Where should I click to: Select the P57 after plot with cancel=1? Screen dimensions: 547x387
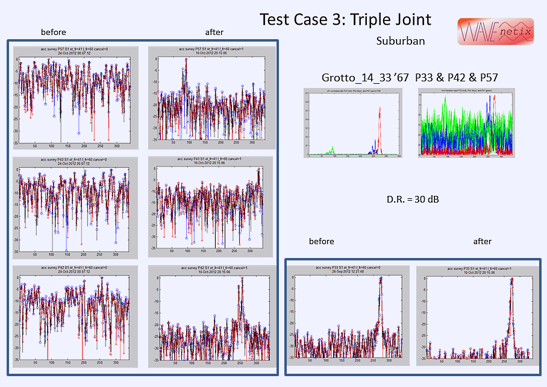click(210, 98)
